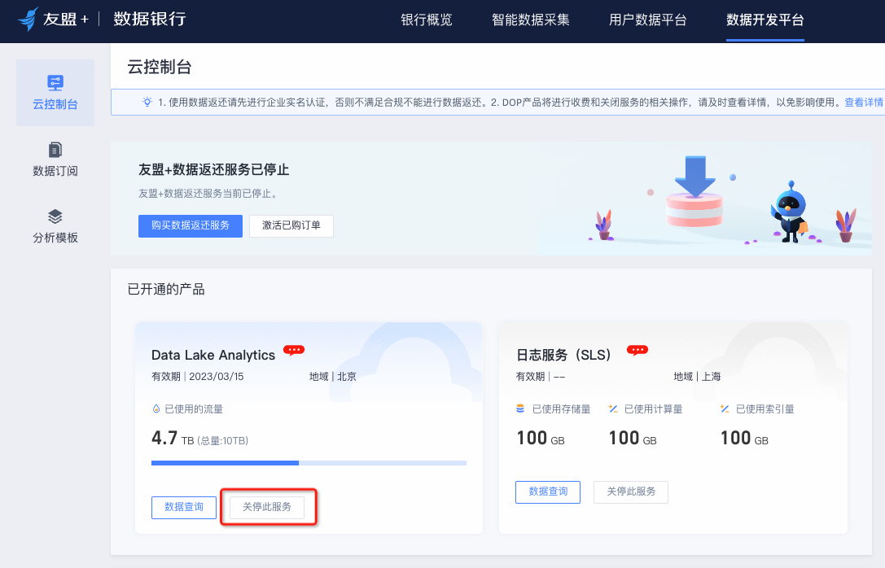Open the 数据订阅 sidebar icon
This screenshot has height=568, width=885.
tap(55, 150)
